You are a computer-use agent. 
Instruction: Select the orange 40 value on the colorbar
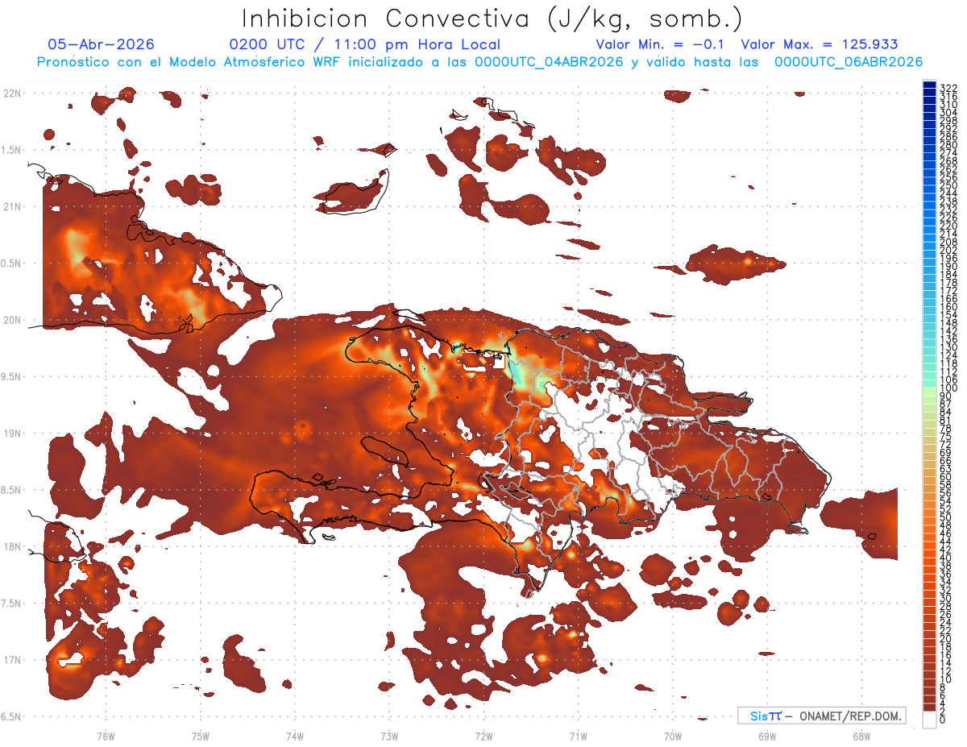(x=930, y=558)
